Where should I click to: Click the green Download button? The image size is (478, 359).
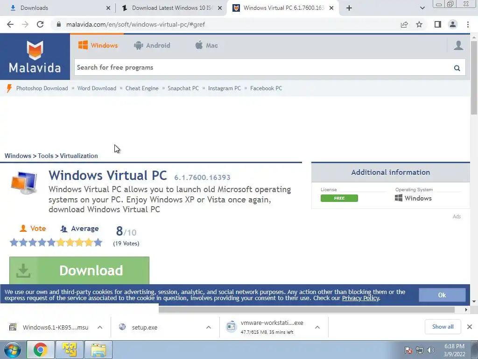click(79, 271)
